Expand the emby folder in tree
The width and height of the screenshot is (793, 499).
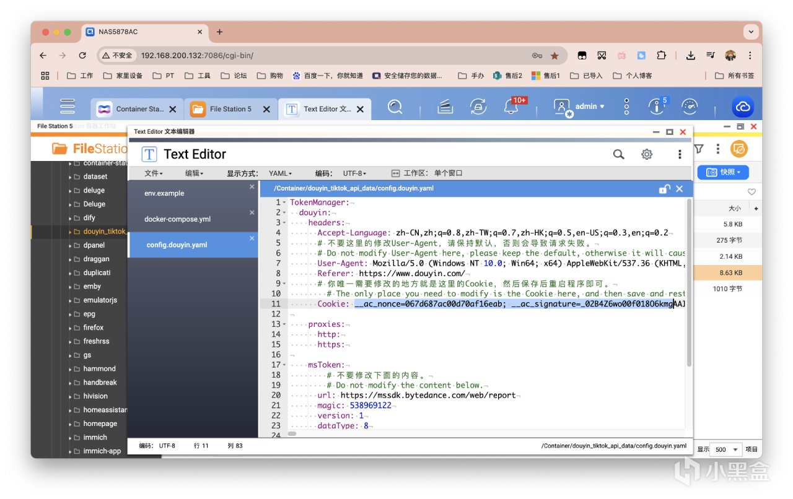pyautogui.click(x=70, y=287)
